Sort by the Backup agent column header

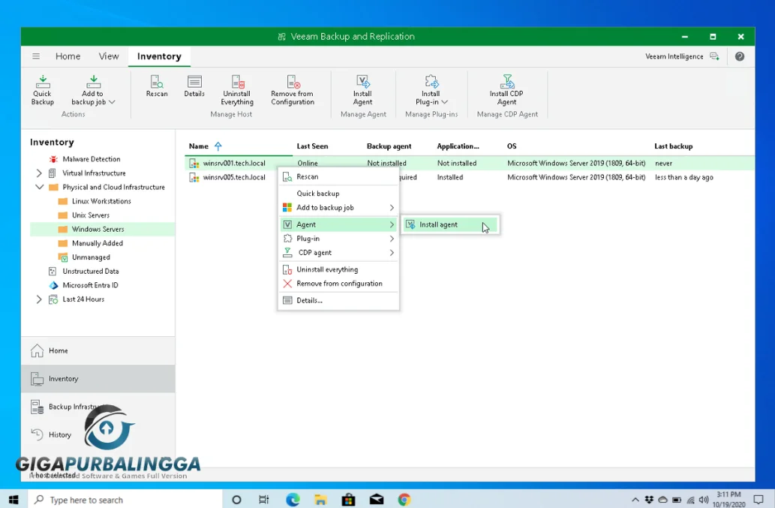(389, 146)
